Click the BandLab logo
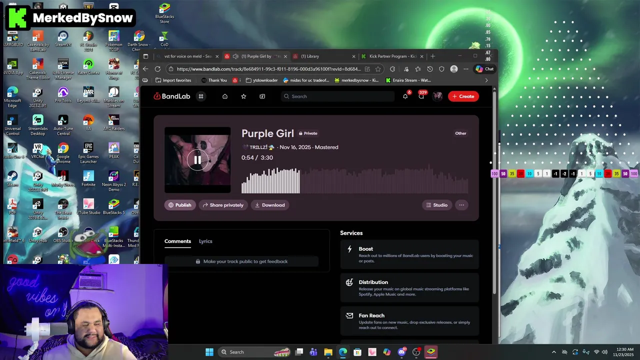The height and width of the screenshot is (360, 640). point(172,96)
